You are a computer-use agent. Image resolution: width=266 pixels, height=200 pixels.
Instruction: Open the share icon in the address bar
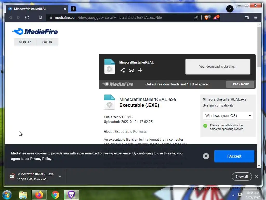coord(196,17)
